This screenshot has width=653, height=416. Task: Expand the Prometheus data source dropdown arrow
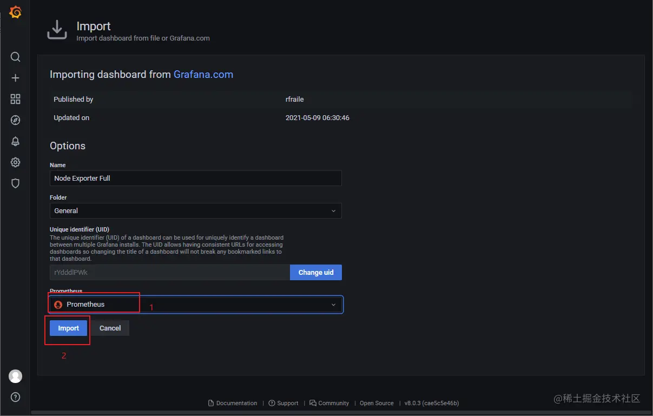(x=334, y=305)
